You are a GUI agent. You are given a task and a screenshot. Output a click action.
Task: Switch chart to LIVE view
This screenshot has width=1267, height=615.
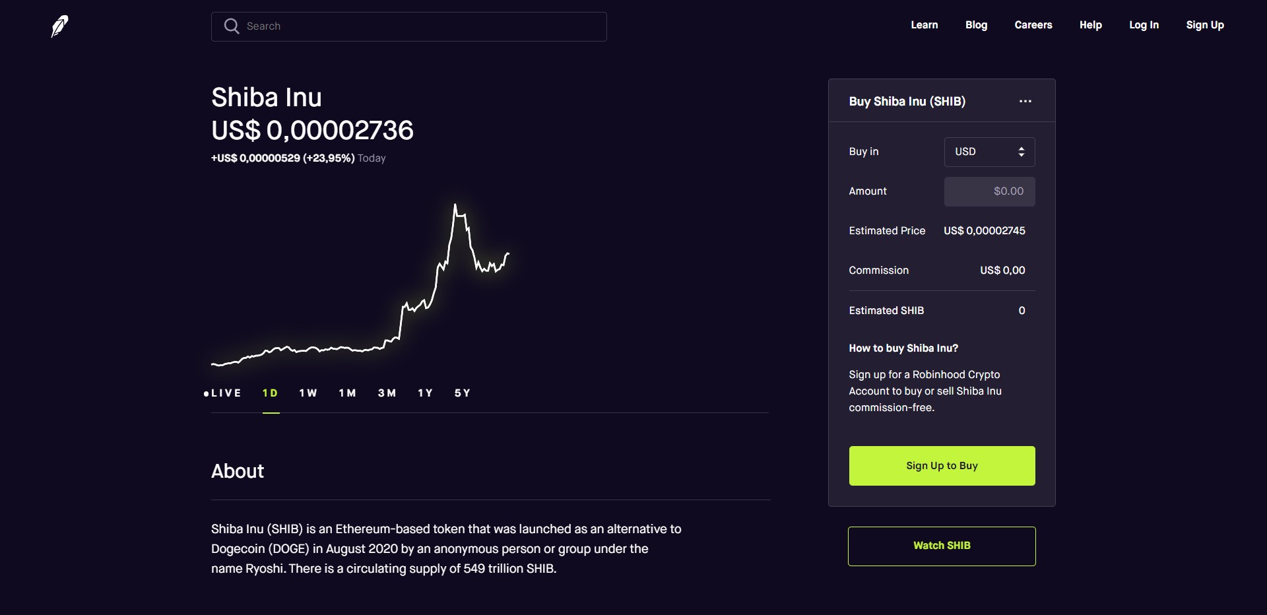click(222, 393)
